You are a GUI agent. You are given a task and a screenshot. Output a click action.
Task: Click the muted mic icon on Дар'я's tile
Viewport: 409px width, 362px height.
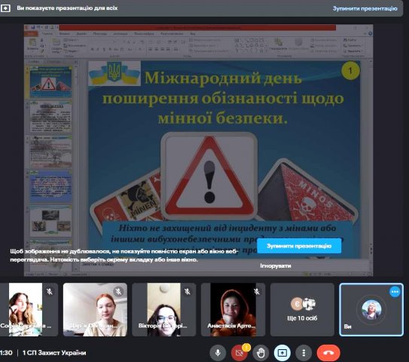click(118, 291)
